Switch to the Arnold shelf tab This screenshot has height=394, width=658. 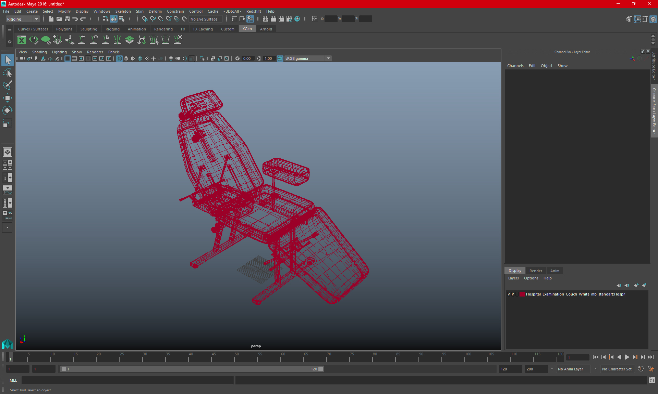click(266, 29)
